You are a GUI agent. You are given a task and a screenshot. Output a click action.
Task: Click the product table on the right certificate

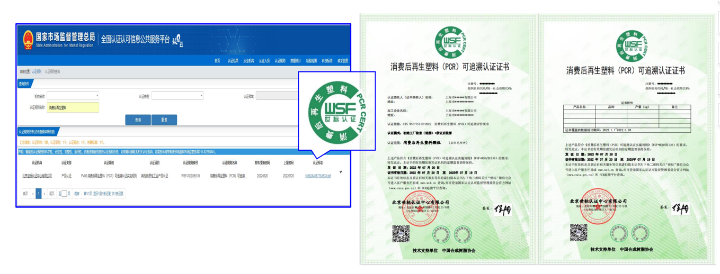point(627,116)
